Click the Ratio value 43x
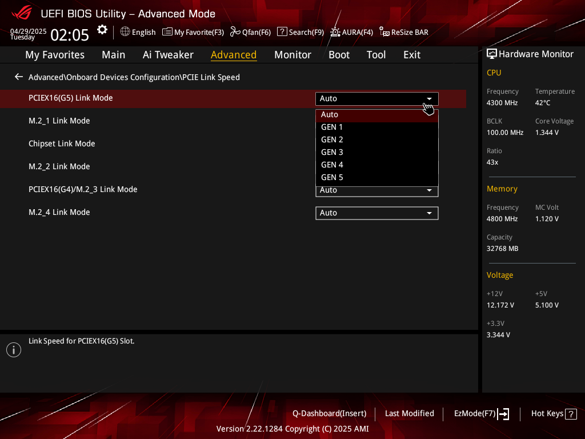This screenshot has width=585, height=439. tap(492, 162)
